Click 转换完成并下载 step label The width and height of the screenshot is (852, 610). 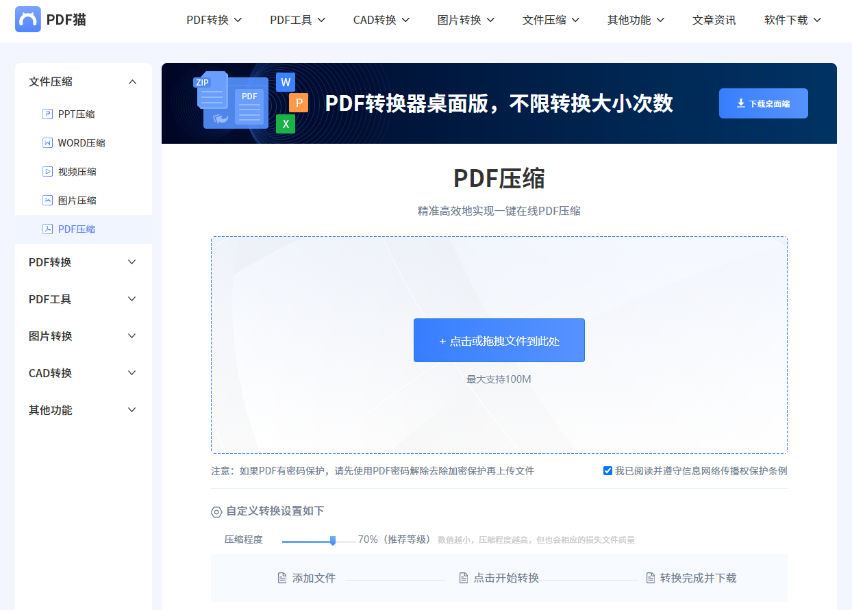699,579
